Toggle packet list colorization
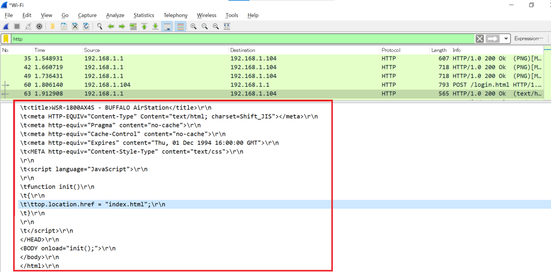This screenshot has width=551, height=272. [180, 27]
